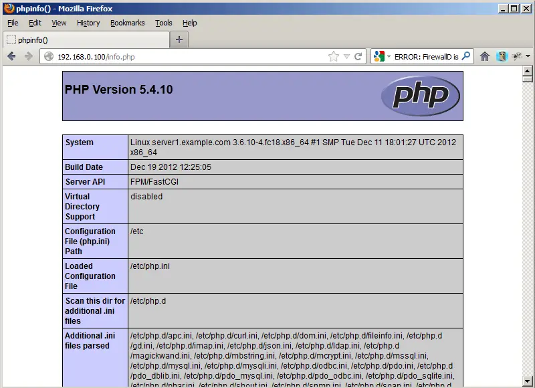The width and height of the screenshot is (535, 388).
Task: Click the Forward navigation arrow
Action: coord(28,57)
